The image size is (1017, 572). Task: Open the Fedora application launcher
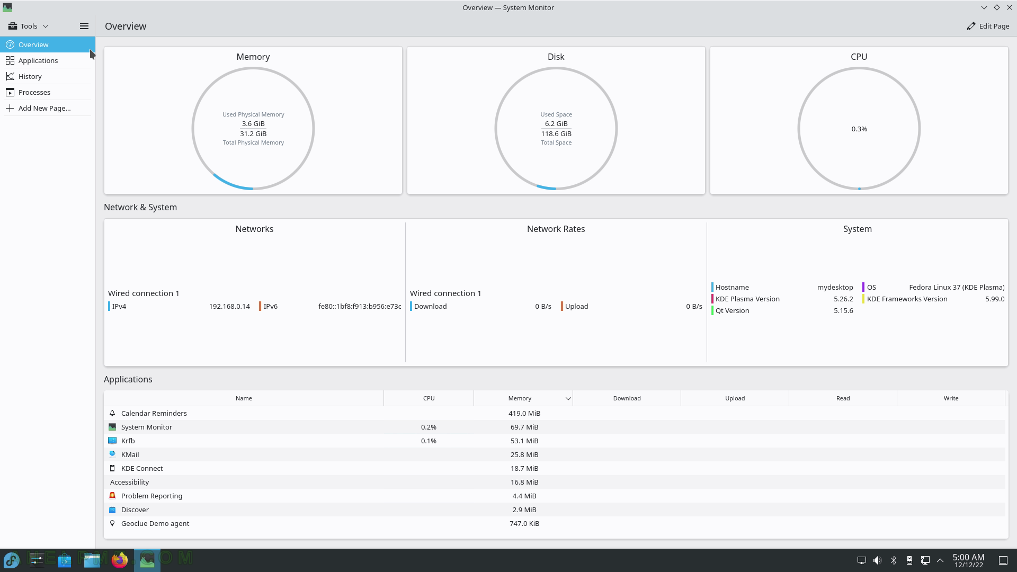coord(12,560)
